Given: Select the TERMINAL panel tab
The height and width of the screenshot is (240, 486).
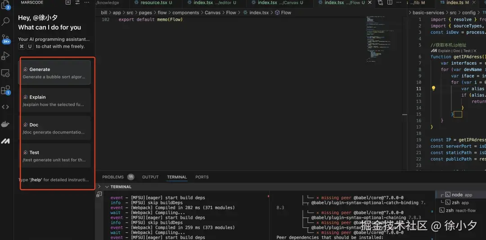Looking at the screenshot, I should (x=177, y=177).
